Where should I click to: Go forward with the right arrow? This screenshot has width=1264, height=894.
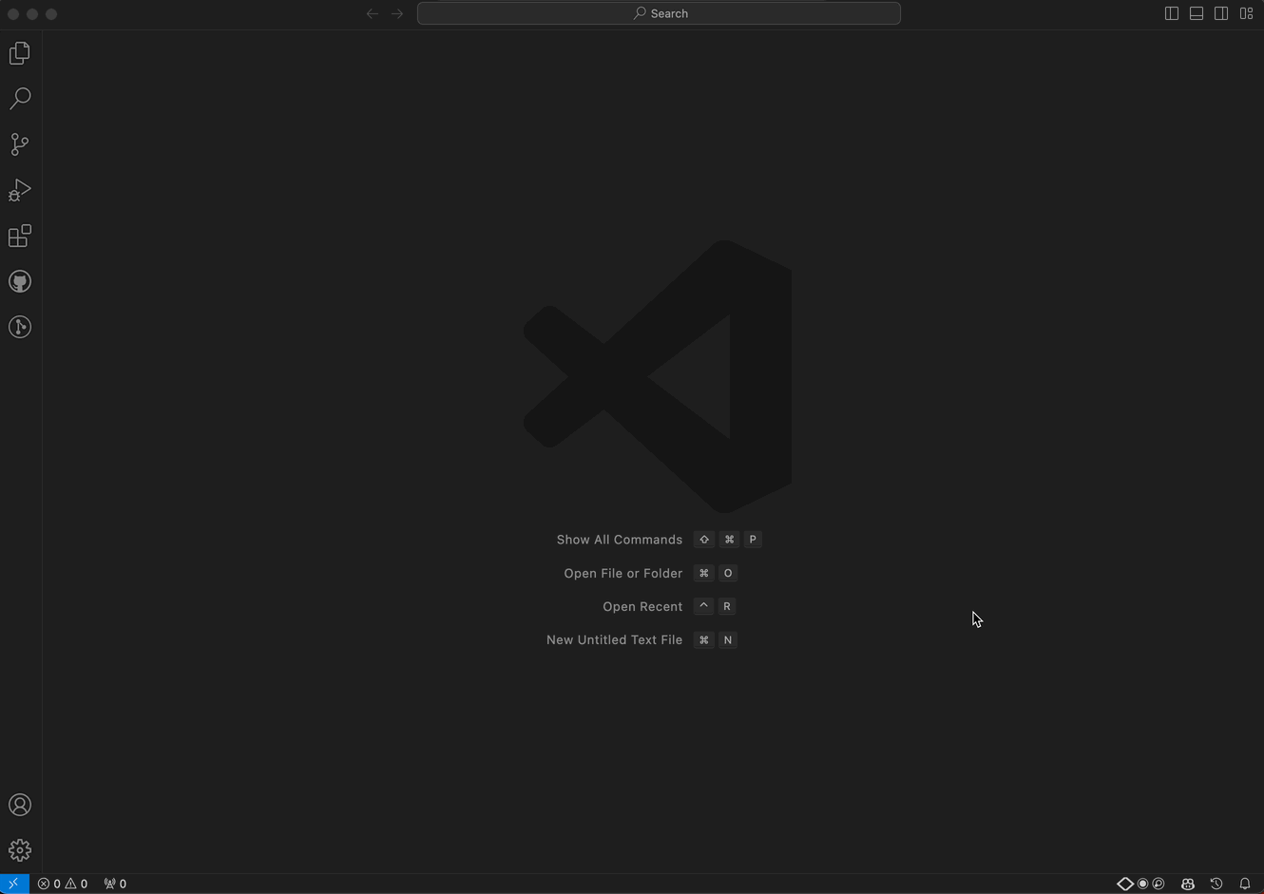tap(397, 13)
